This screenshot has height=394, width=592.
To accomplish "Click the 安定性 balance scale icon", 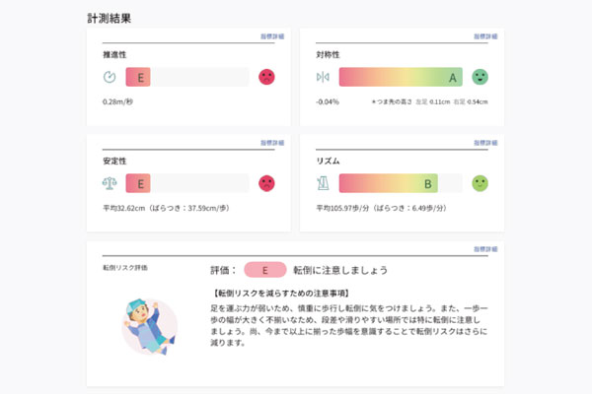I will (x=110, y=183).
